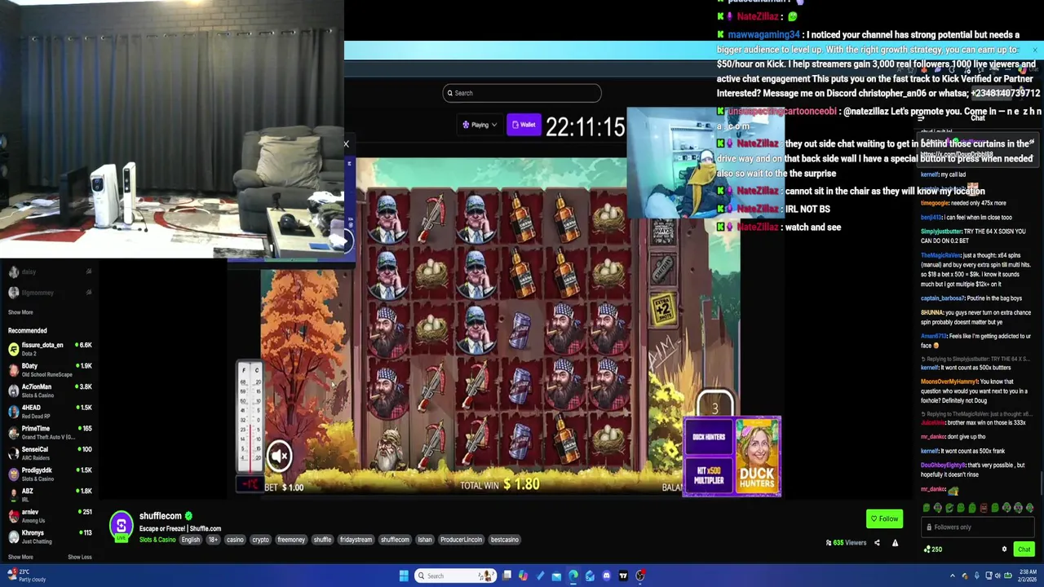Screen dimensions: 1044x587
Task: Open B0aty recommended channel
Action: (x=49, y=370)
